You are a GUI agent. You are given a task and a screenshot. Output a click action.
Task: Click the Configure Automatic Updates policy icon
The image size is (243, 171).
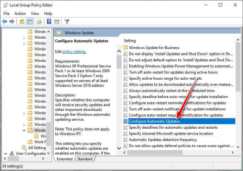125,121
